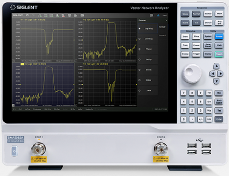Screen dimensions: 229x176
Task: Tap the add trace waveform icon in the toolbar
Action: tap(40, 15)
